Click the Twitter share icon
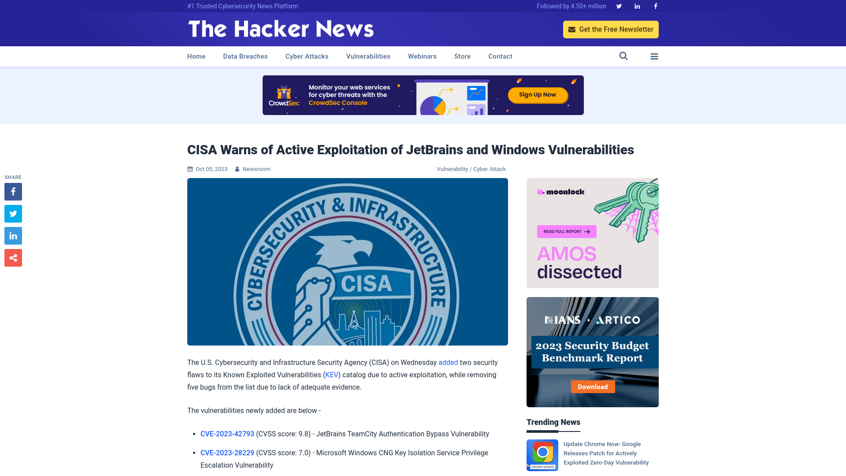Viewport: 846px width, 476px height. coord(13,213)
